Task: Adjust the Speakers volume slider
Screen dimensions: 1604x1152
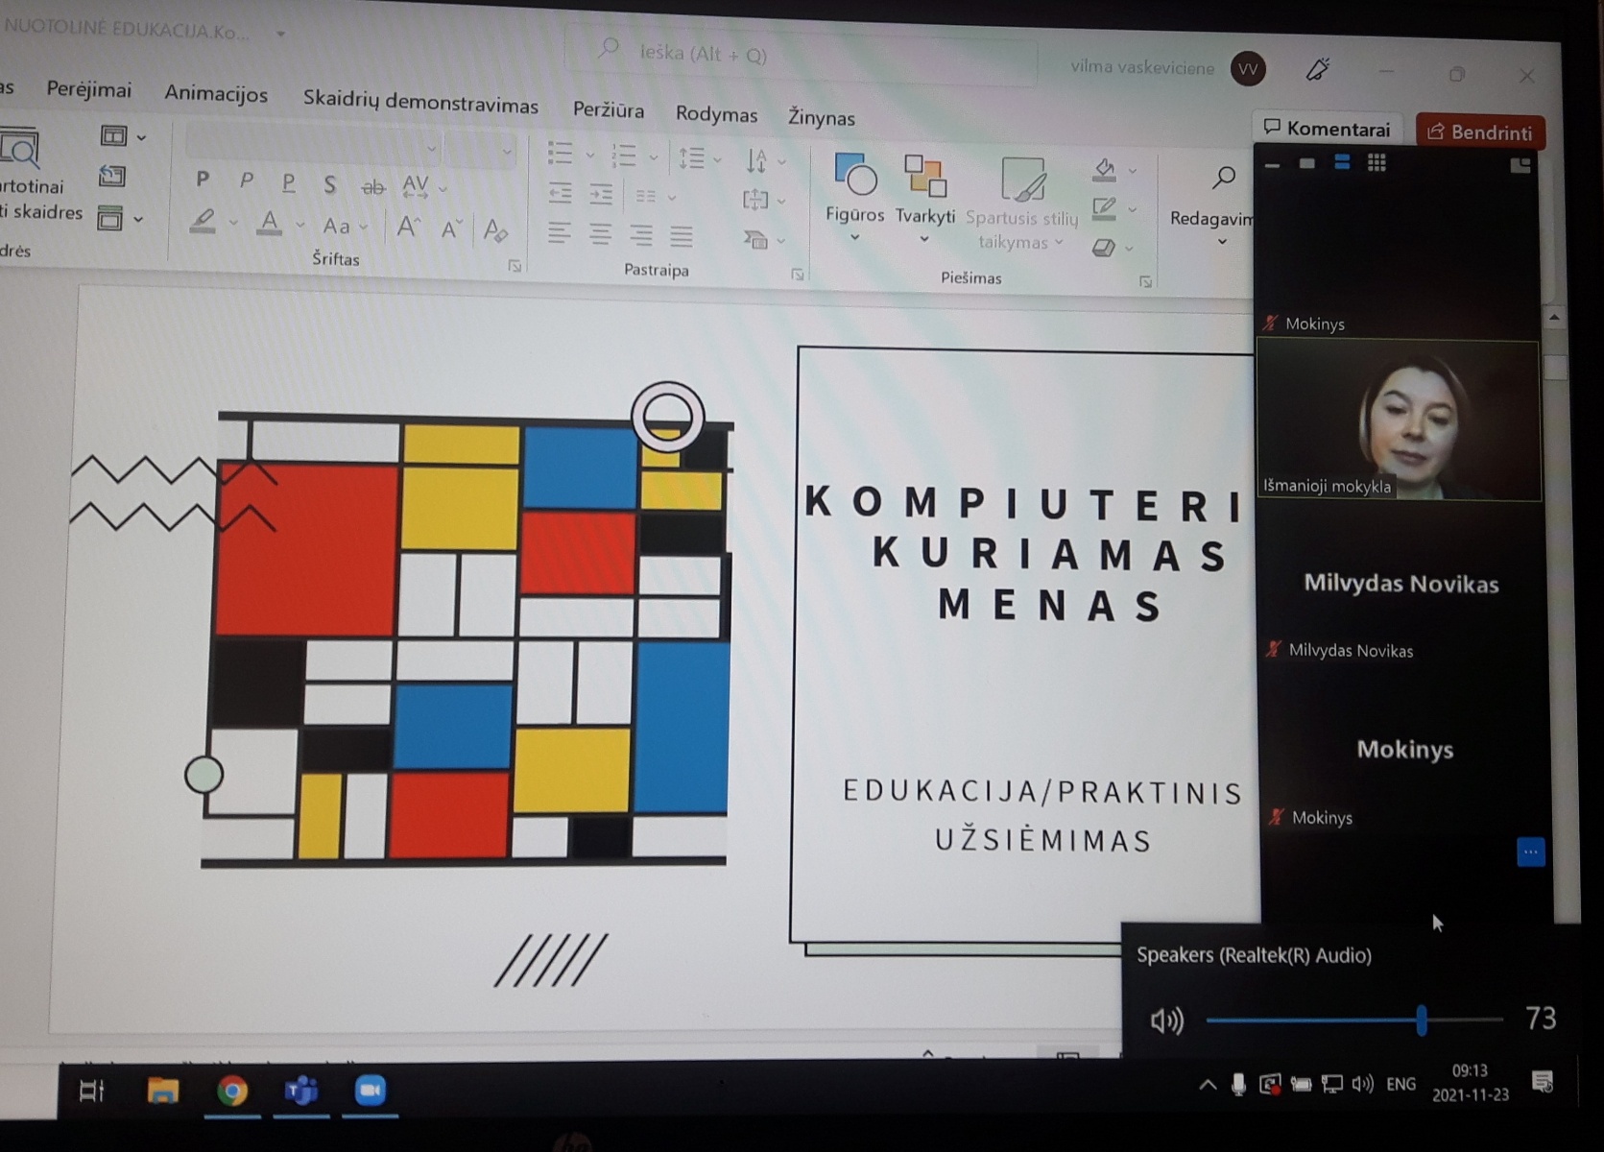Action: tap(1354, 1020)
